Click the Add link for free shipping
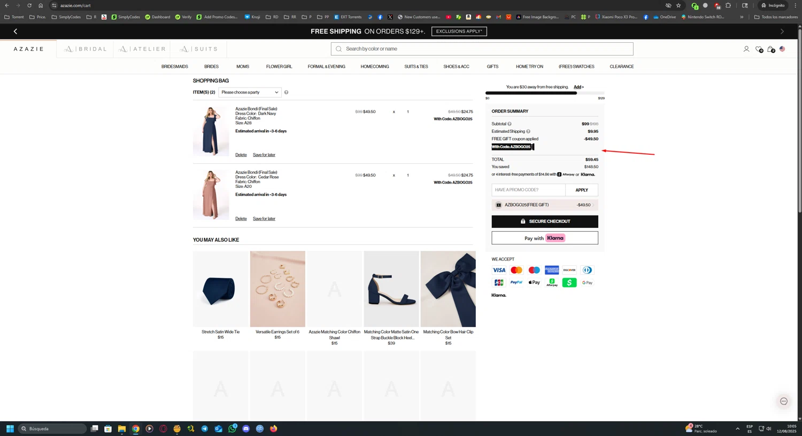This screenshot has width=802, height=436. 579,87
